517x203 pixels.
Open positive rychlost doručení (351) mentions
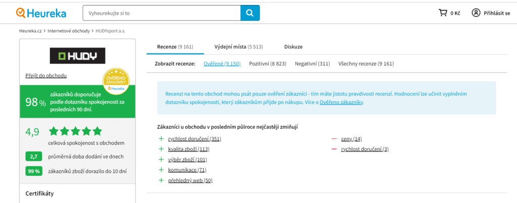click(x=194, y=139)
